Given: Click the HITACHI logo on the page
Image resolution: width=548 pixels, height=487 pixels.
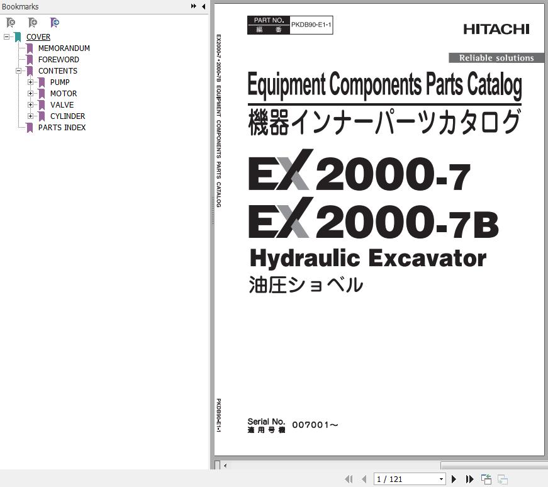Looking at the screenshot, I should [496, 30].
